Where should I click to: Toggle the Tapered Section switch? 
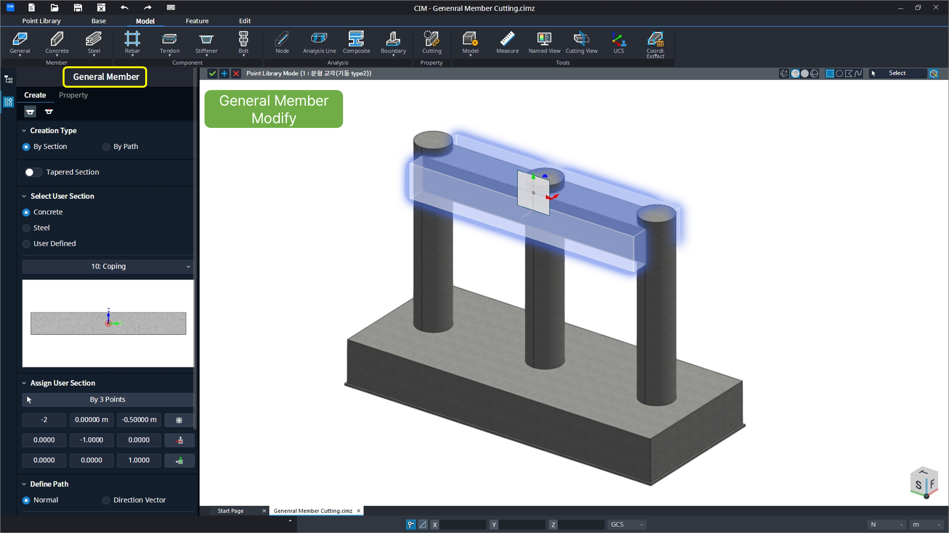(x=33, y=172)
